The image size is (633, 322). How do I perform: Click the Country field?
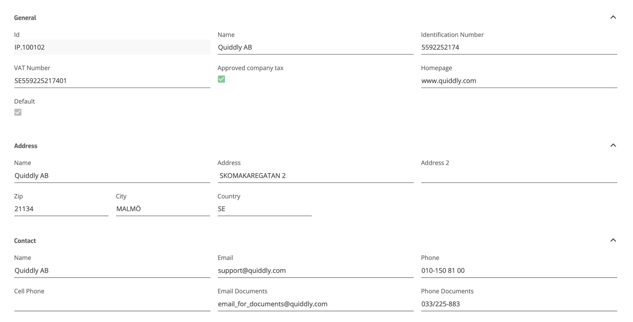click(265, 209)
